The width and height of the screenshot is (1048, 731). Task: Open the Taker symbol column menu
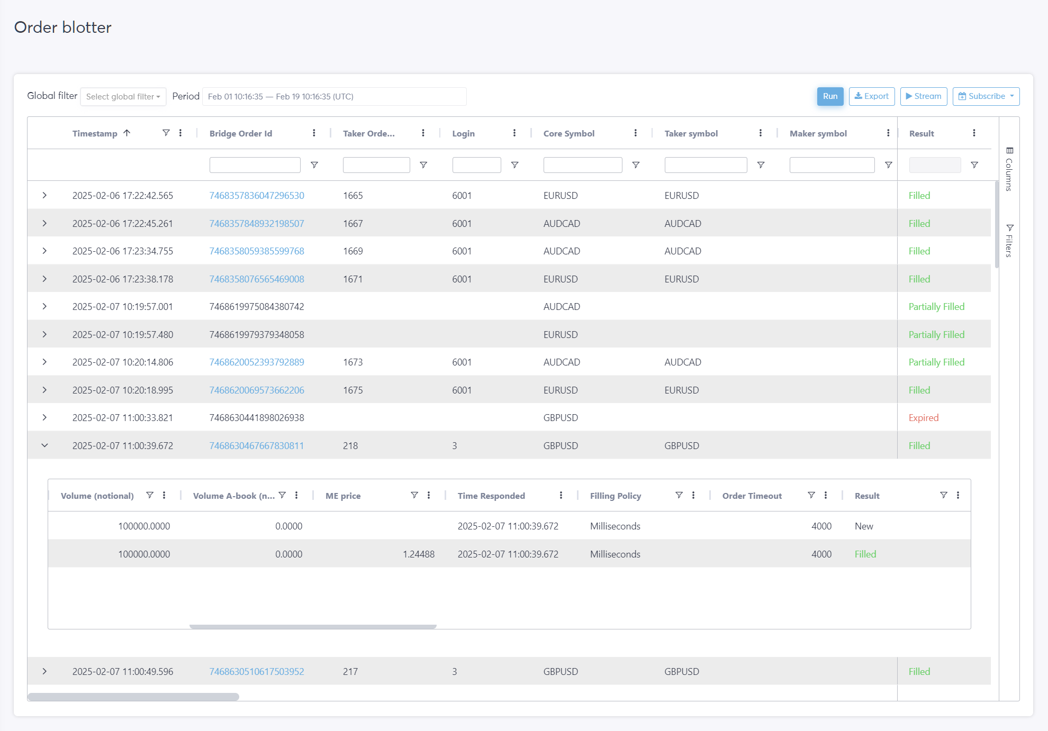(761, 133)
